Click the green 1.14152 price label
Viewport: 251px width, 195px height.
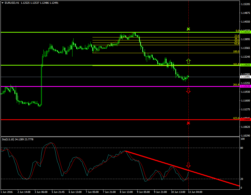pos(245,32)
